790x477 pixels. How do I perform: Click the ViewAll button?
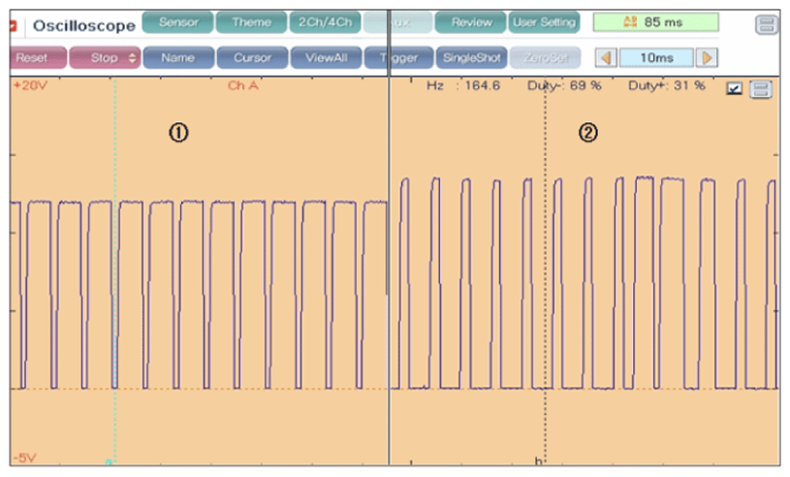pos(326,58)
